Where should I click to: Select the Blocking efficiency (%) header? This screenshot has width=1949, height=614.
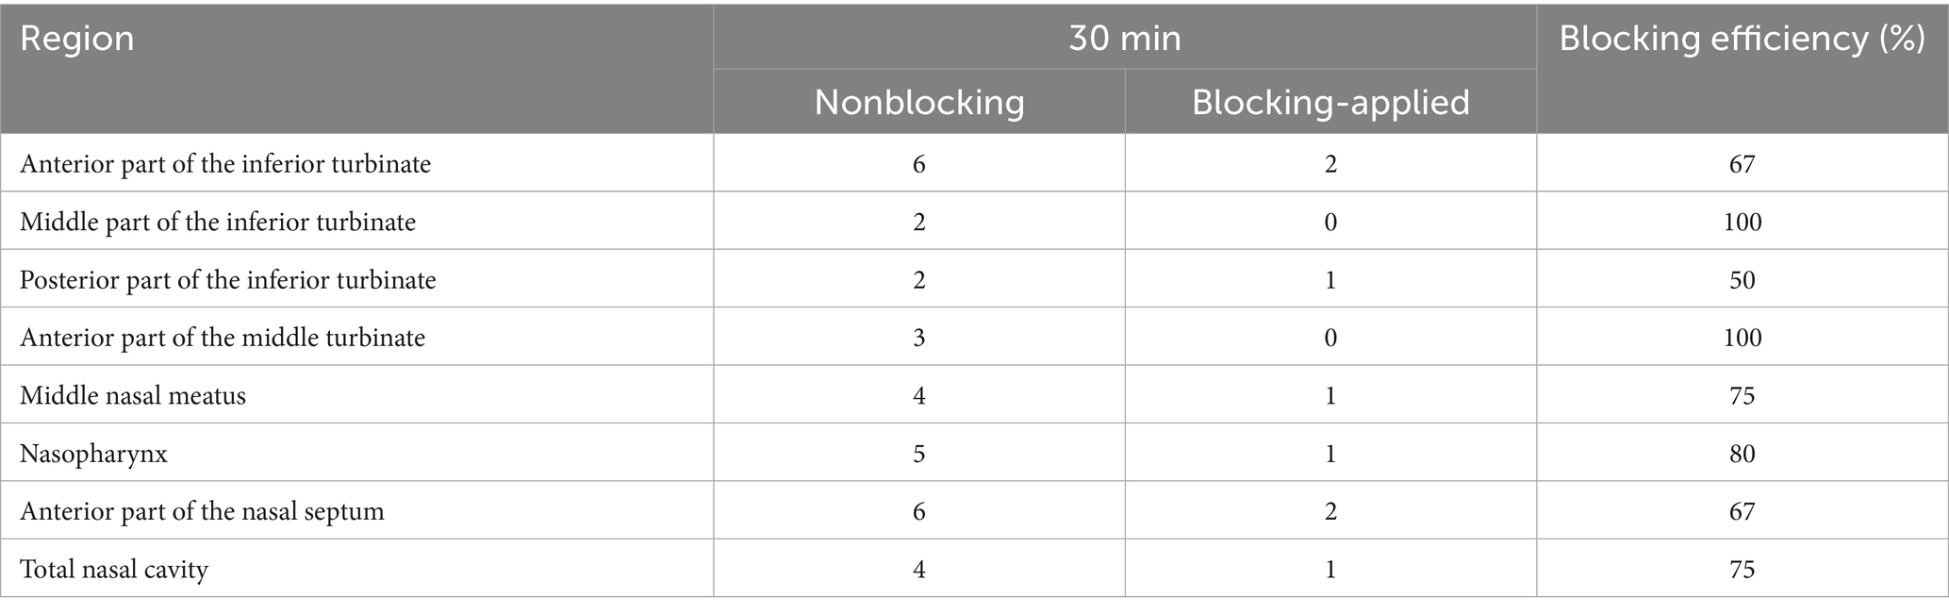click(x=1742, y=40)
